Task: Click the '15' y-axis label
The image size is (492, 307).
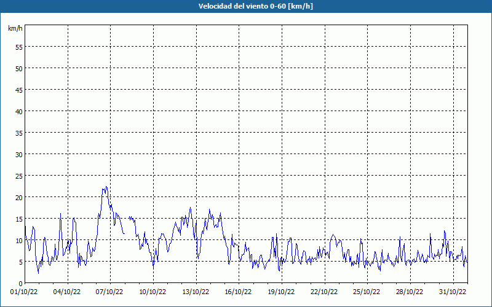Action: point(19,219)
